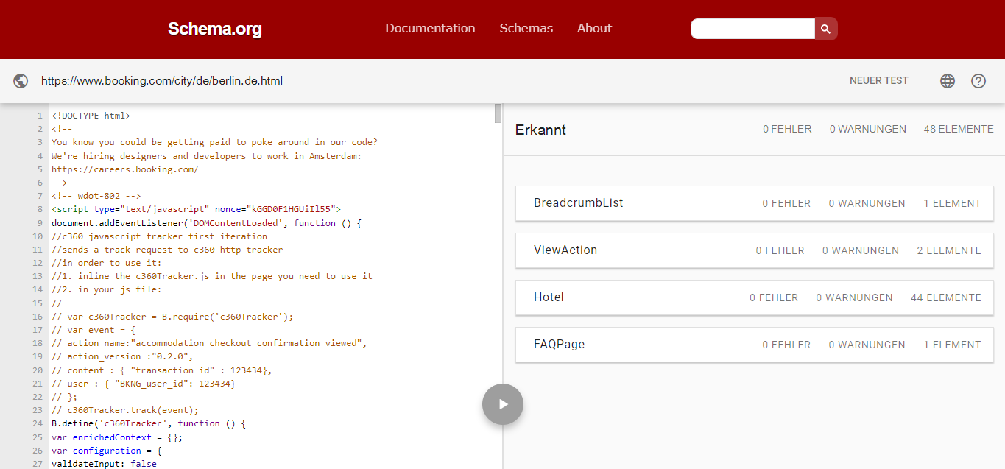Open the About menu item

click(x=594, y=28)
